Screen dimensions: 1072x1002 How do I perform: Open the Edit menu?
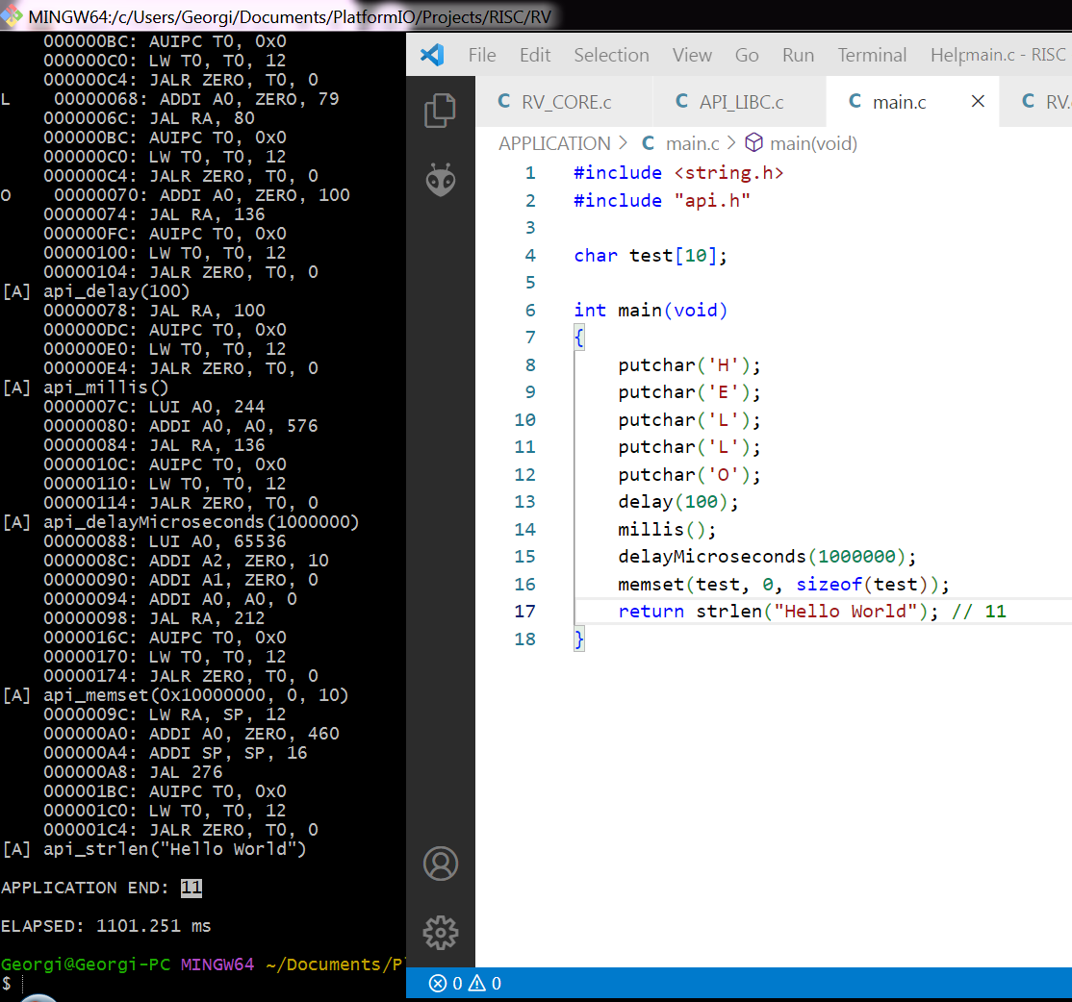click(535, 56)
